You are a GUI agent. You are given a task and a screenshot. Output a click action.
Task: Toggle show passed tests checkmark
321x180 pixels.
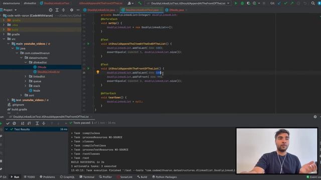click(8, 123)
